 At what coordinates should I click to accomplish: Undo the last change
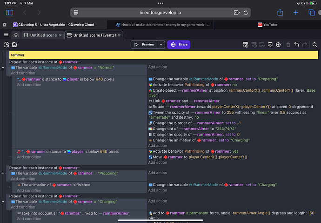[296, 44]
